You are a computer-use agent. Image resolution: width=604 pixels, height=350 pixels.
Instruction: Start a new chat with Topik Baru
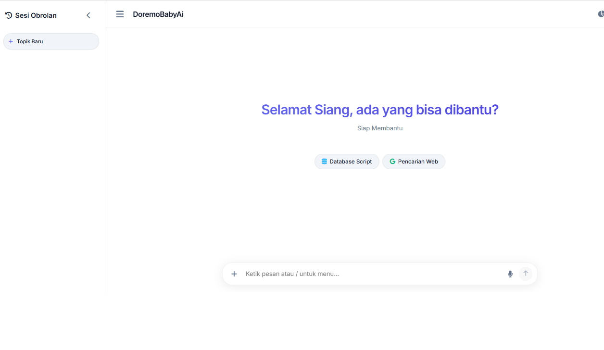pos(51,41)
